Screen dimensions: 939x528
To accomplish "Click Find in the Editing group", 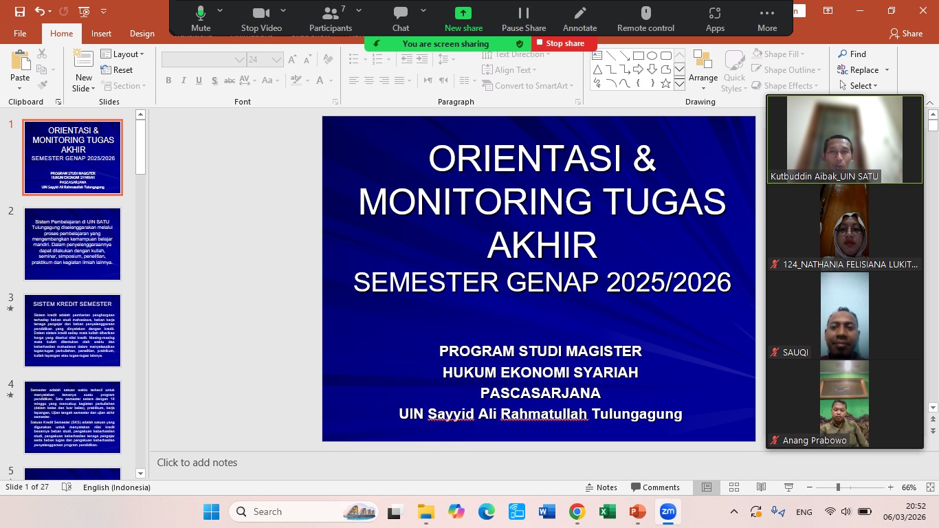I will click(852, 54).
